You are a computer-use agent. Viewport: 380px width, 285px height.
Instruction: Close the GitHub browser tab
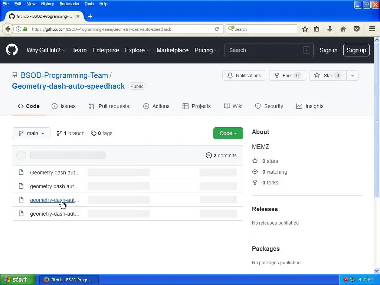click(78, 16)
